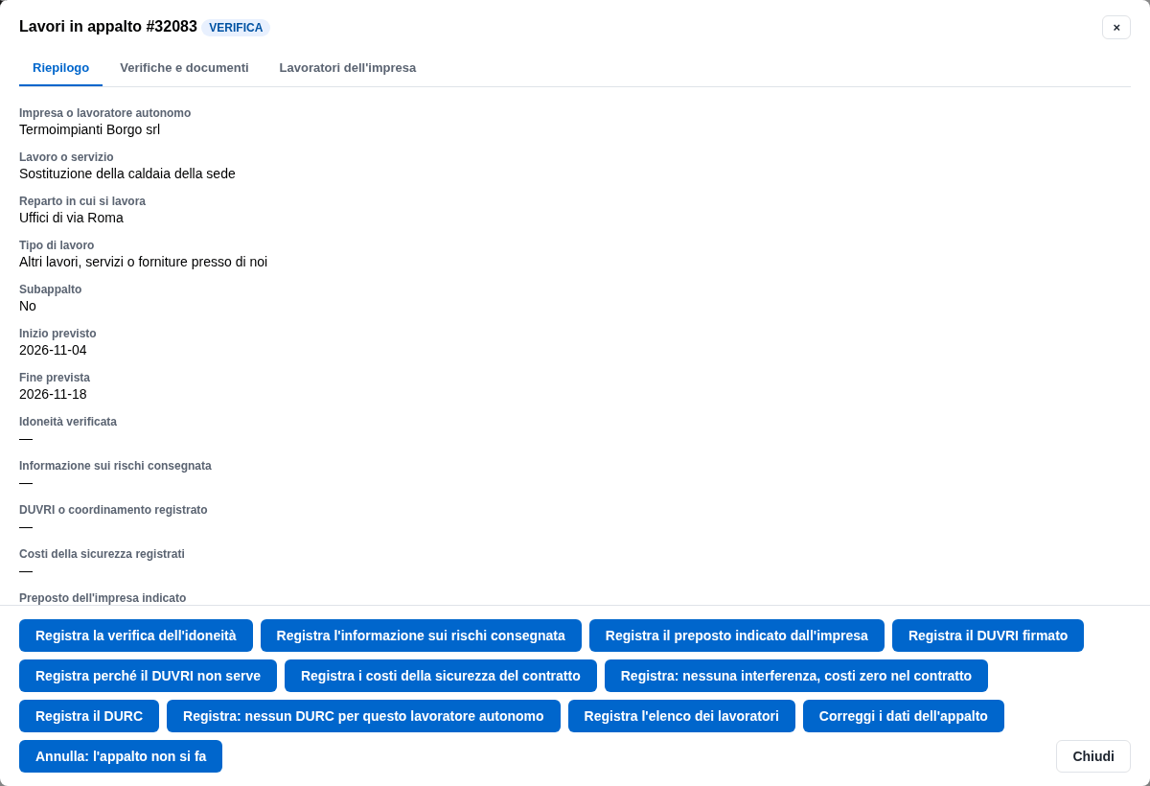Click the value Sostituzione della caldaia della sede
Screen dimensions: 1150x786
[127, 173]
